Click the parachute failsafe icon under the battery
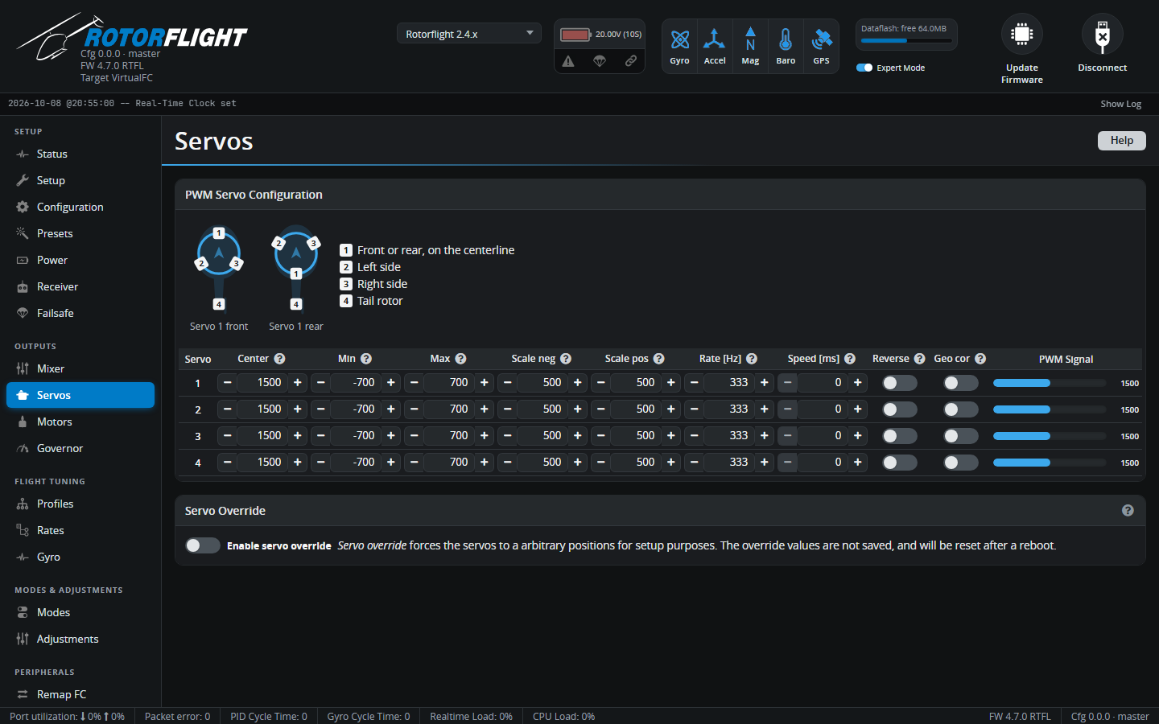 (600, 61)
